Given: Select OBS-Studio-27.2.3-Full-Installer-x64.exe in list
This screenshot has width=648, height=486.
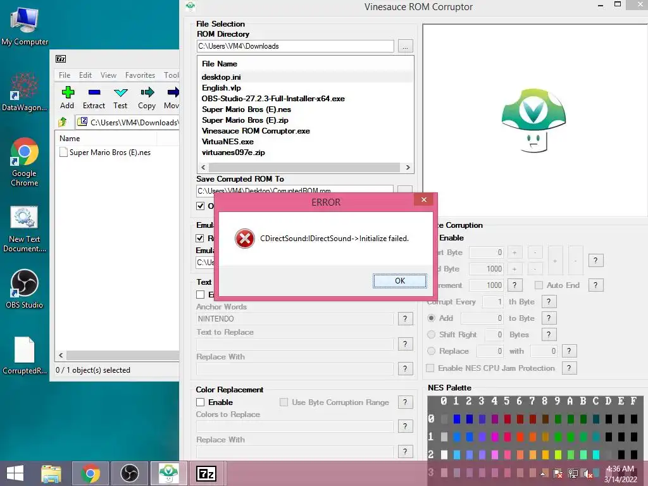Looking at the screenshot, I should pyautogui.click(x=273, y=99).
